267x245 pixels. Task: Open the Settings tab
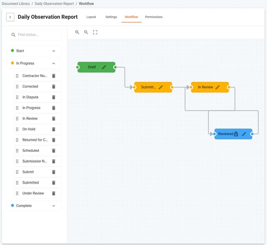tap(111, 17)
